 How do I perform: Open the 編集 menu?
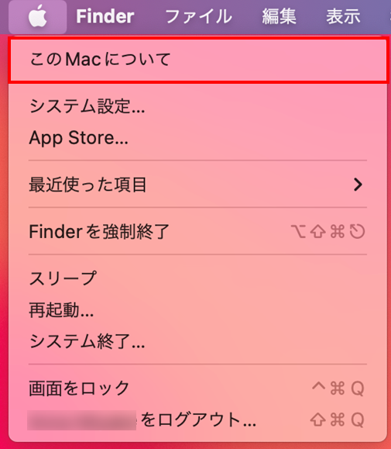coord(279,16)
